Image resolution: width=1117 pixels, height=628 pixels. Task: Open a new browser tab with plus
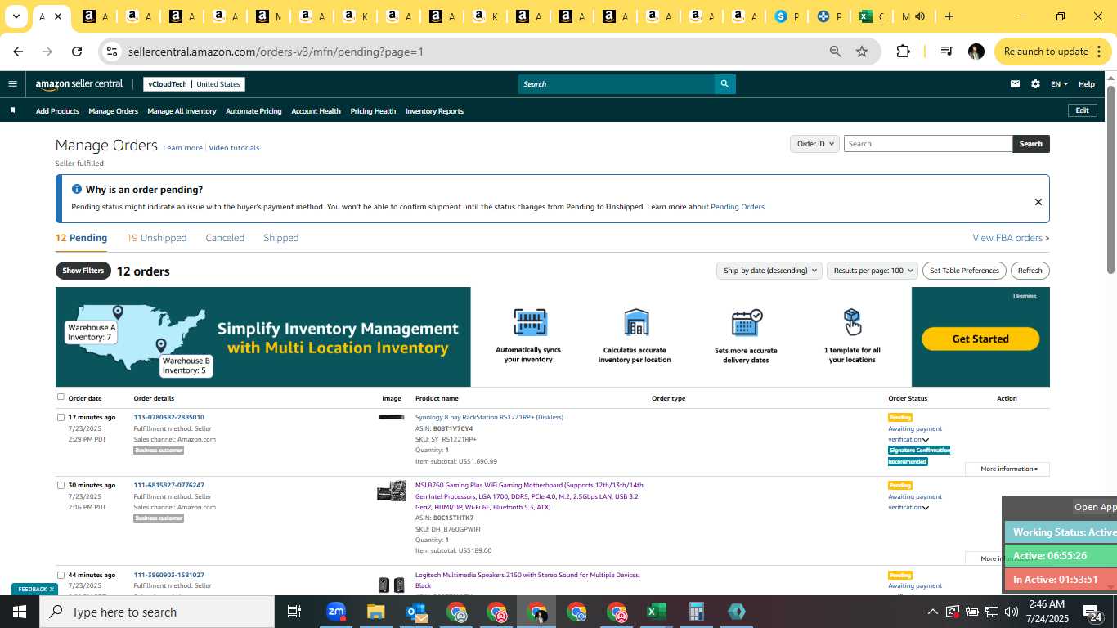pyautogui.click(x=949, y=16)
